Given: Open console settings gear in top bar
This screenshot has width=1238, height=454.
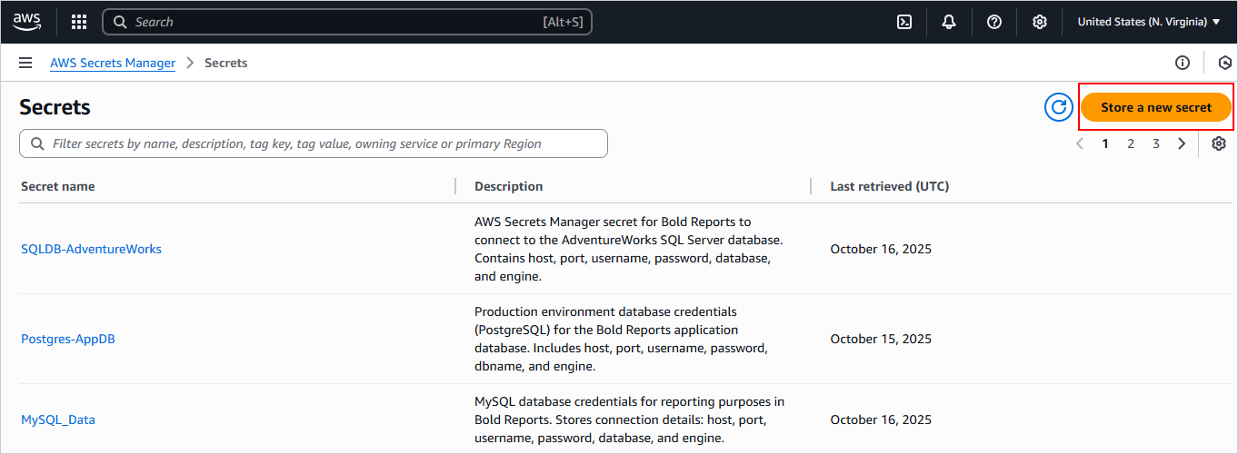Looking at the screenshot, I should pyautogui.click(x=1040, y=22).
